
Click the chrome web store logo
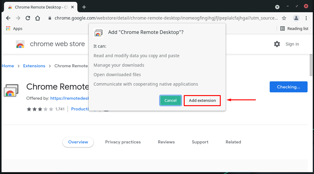(x=20, y=44)
